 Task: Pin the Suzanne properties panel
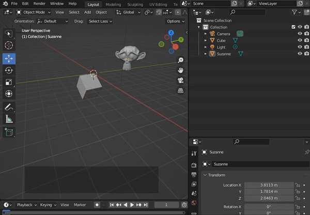[x=306, y=152]
